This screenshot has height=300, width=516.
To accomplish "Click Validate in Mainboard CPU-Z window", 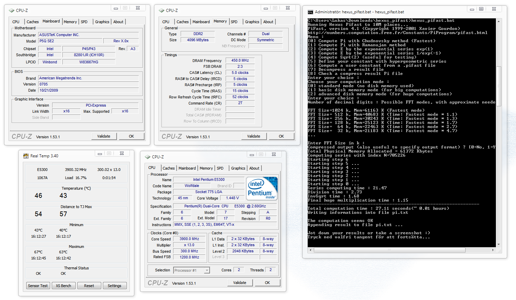I will point(104,136).
